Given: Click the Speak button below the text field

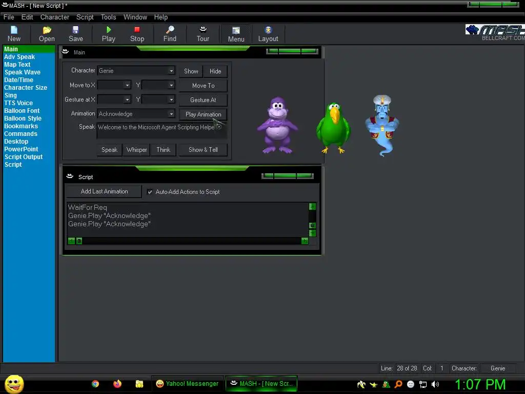Looking at the screenshot, I should [x=110, y=150].
